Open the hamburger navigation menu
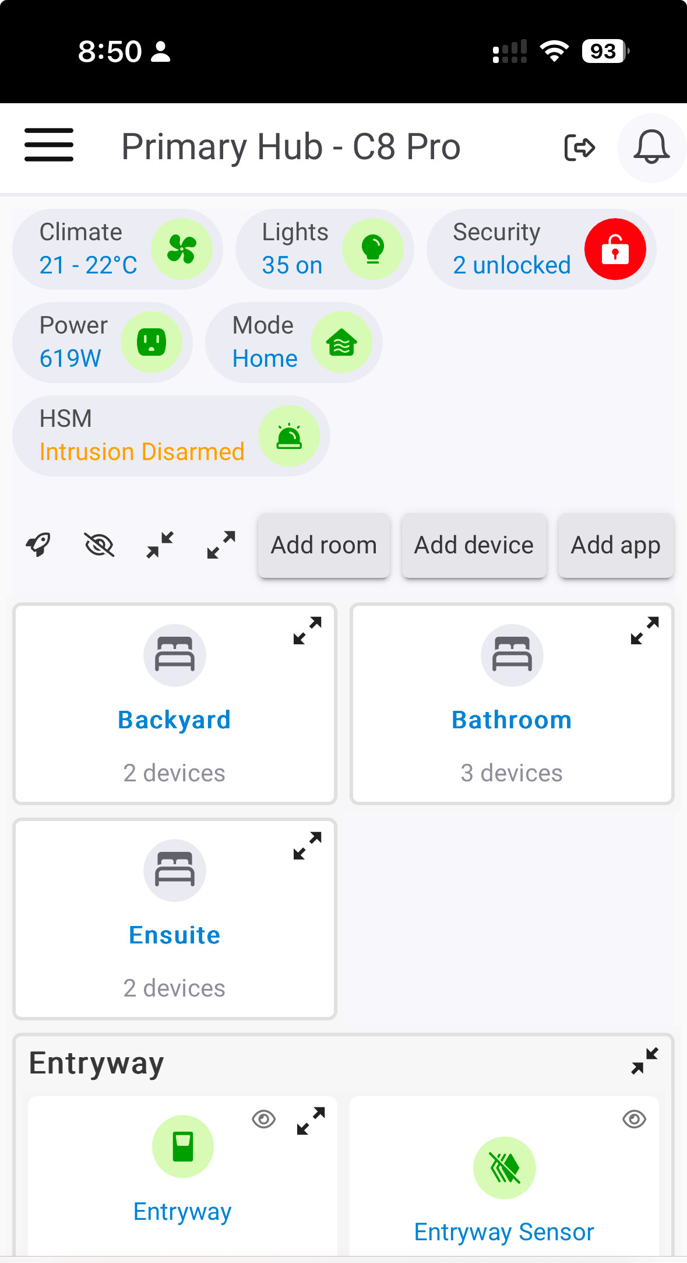This screenshot has height=1263, width=687. pos(49,145)
